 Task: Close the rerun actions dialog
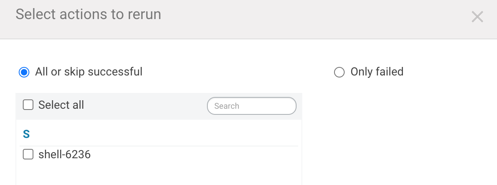477,17
